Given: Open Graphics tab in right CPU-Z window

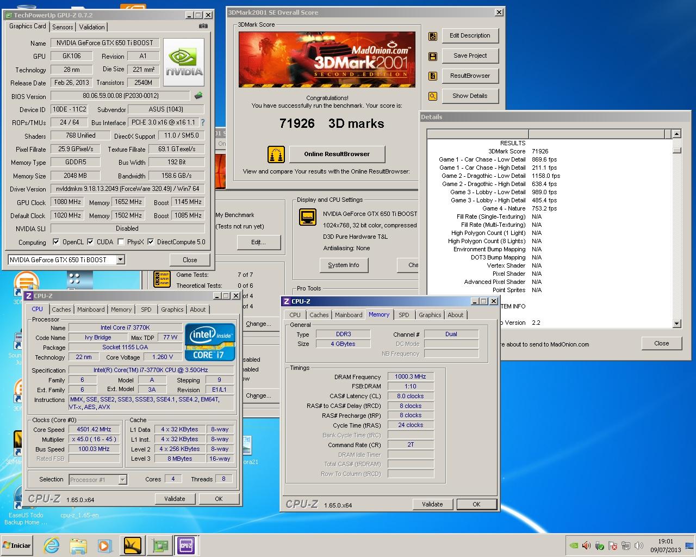Looking at the screenshot, I should tap(430, 315).
